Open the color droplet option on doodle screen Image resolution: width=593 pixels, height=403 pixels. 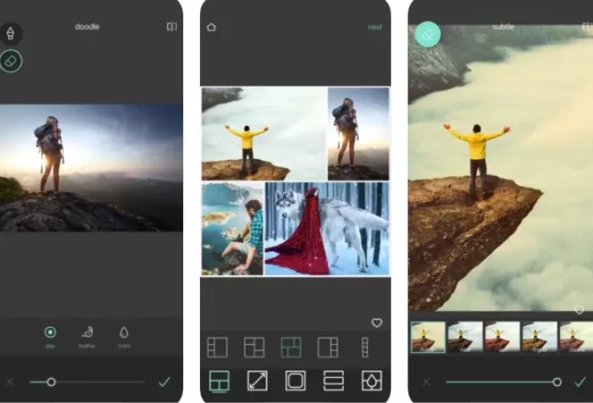click(x=123, y=337)
